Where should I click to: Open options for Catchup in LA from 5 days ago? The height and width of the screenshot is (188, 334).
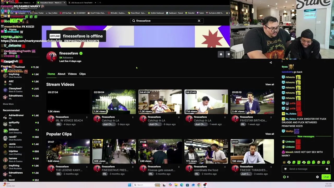pyautogui.click(x=133, y=117)
